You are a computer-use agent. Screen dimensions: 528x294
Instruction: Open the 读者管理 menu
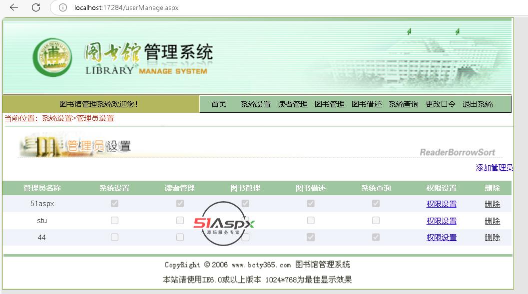click(x=293, y=104)
